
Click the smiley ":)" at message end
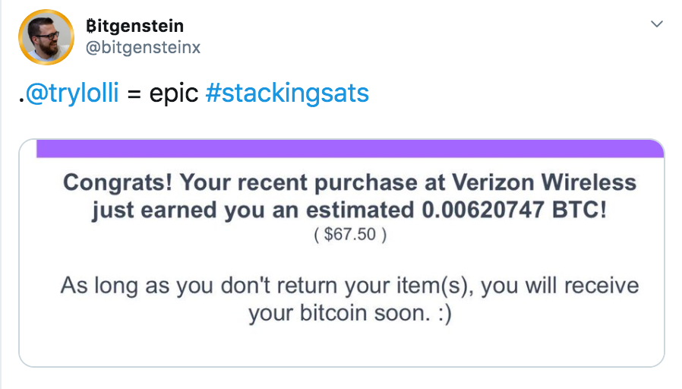tap(444, 314)
